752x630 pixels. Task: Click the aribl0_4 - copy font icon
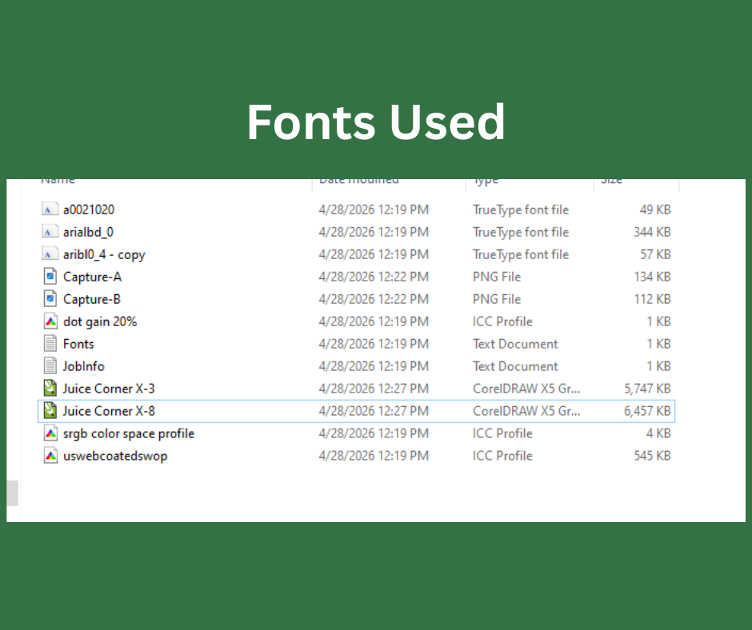click(x=50, y=254)
